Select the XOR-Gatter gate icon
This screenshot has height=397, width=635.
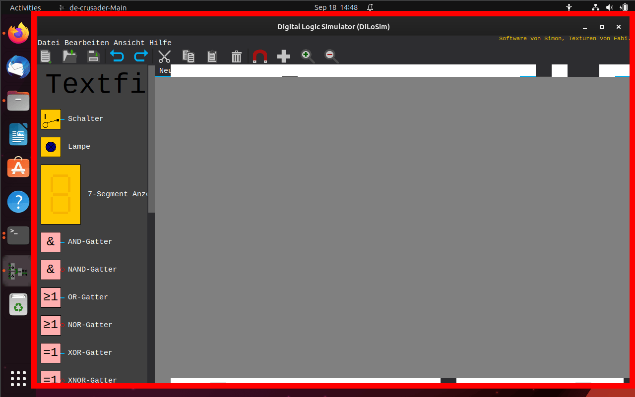pyautogui.click(x=51, y=353)
